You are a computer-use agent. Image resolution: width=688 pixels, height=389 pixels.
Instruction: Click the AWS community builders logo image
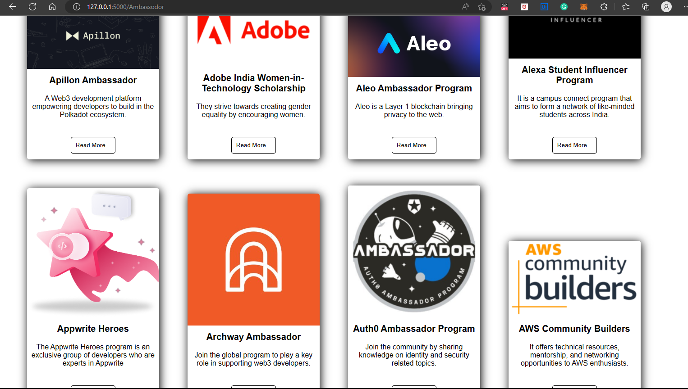pyautogui.click(x=574, y=279)
